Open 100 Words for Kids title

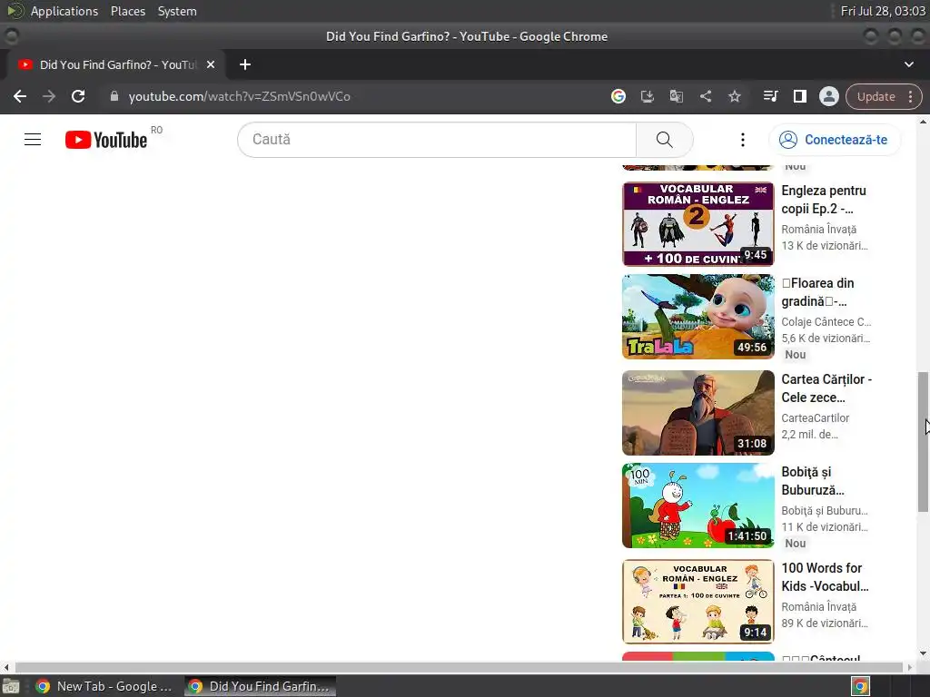click(825, 576)
